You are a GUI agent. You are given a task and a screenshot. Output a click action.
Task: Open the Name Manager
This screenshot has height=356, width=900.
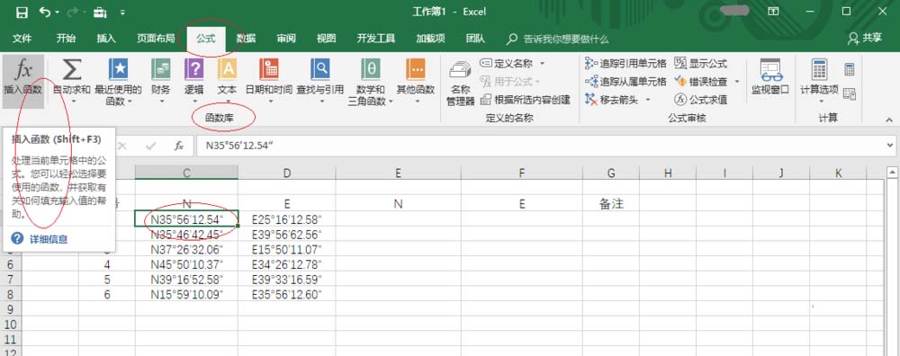[460, 82]
